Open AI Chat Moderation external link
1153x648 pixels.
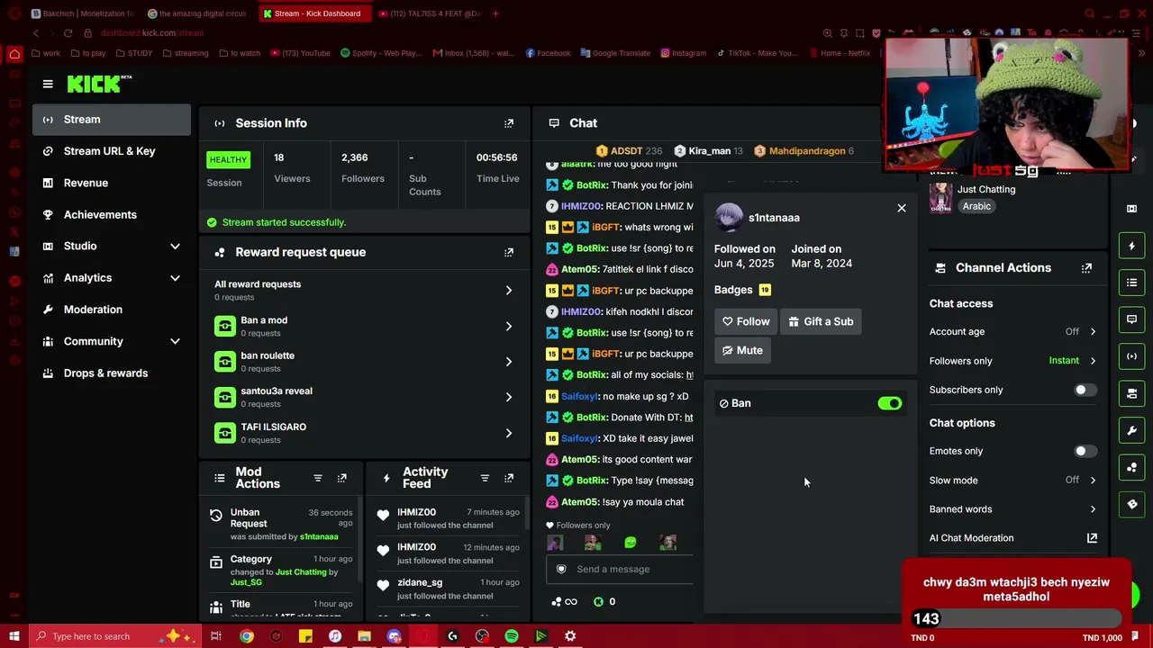1092,538
